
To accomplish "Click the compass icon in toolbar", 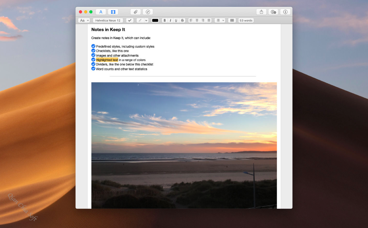I will pyautogui.click(x=148, y=12).
